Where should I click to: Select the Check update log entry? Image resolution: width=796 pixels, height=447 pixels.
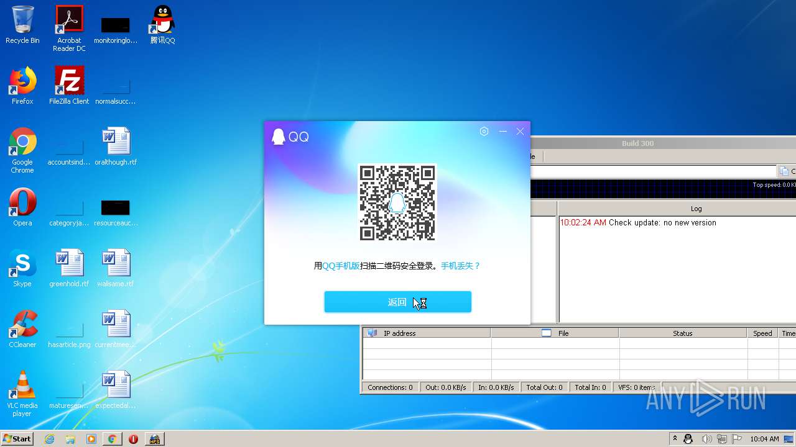click(x=638, y=223)
